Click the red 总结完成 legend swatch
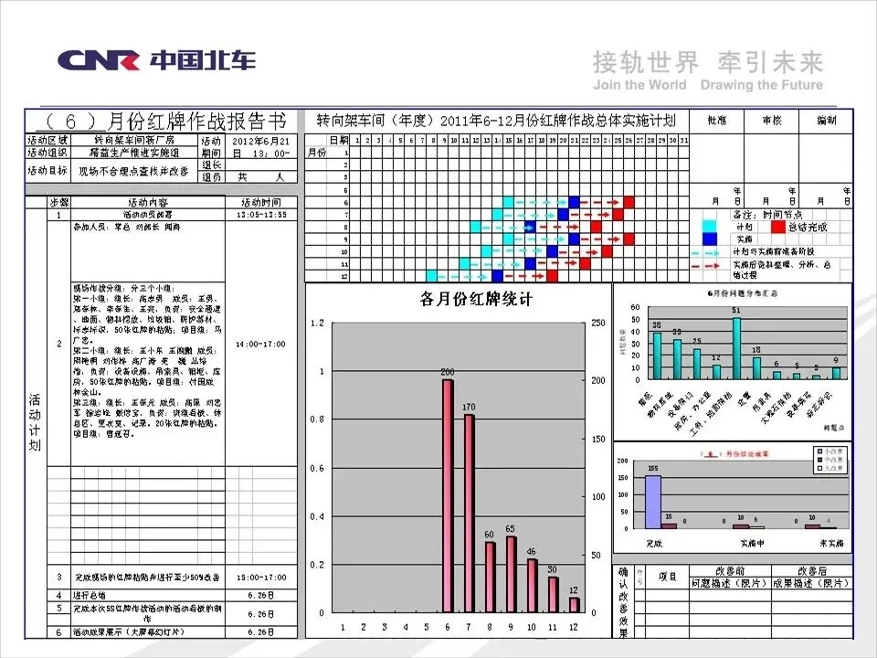Viewport: 877px width, 658px height. click(778, 227)
